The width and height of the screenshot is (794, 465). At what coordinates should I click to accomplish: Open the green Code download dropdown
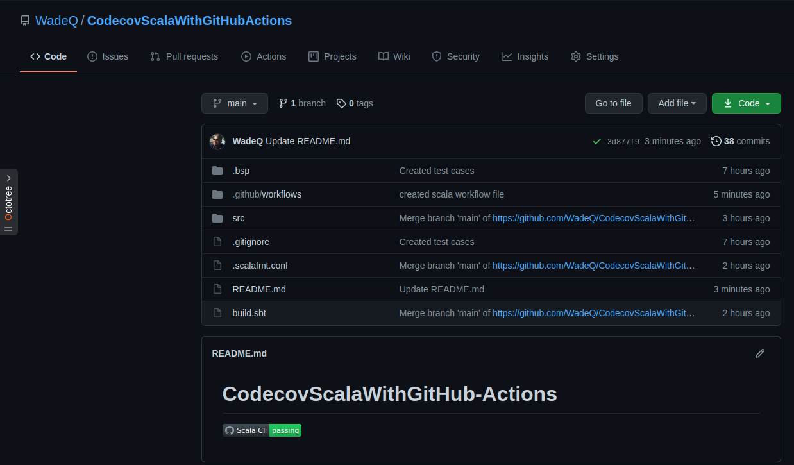click(x=747, y=103)
